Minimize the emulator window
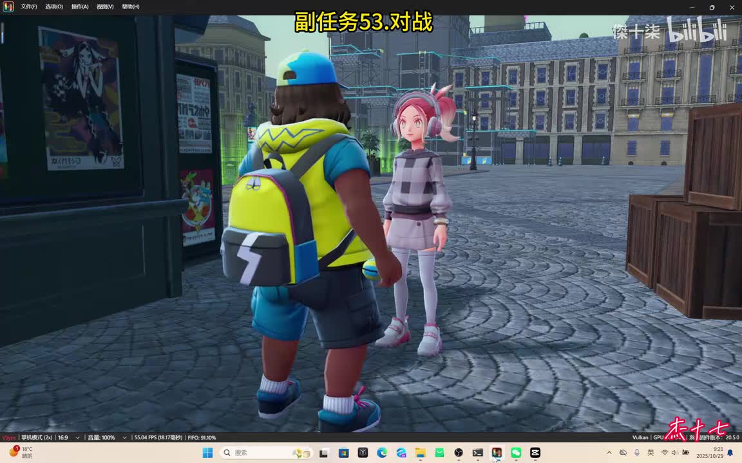742x463 pixels. pyautogui.click(x=692, y=7)
